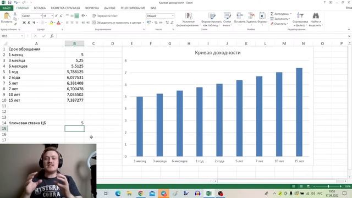Open the Name Box dropdown arrow
The width and height of the screenshot is (352, 198).
tap(22, 36)
